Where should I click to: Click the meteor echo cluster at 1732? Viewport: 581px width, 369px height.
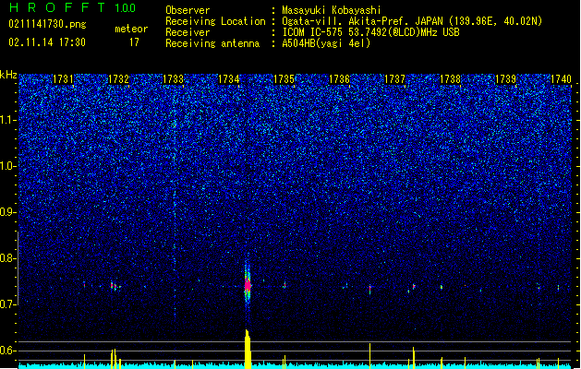tap(115, 286)
